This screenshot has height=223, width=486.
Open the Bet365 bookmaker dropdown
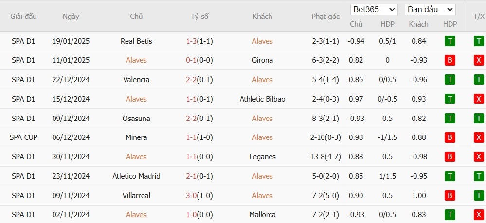coord(374,9)
